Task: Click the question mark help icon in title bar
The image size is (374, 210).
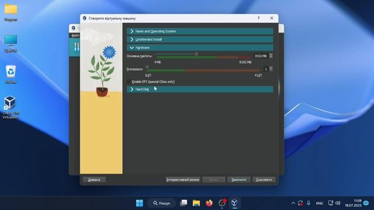Action: 258,18
